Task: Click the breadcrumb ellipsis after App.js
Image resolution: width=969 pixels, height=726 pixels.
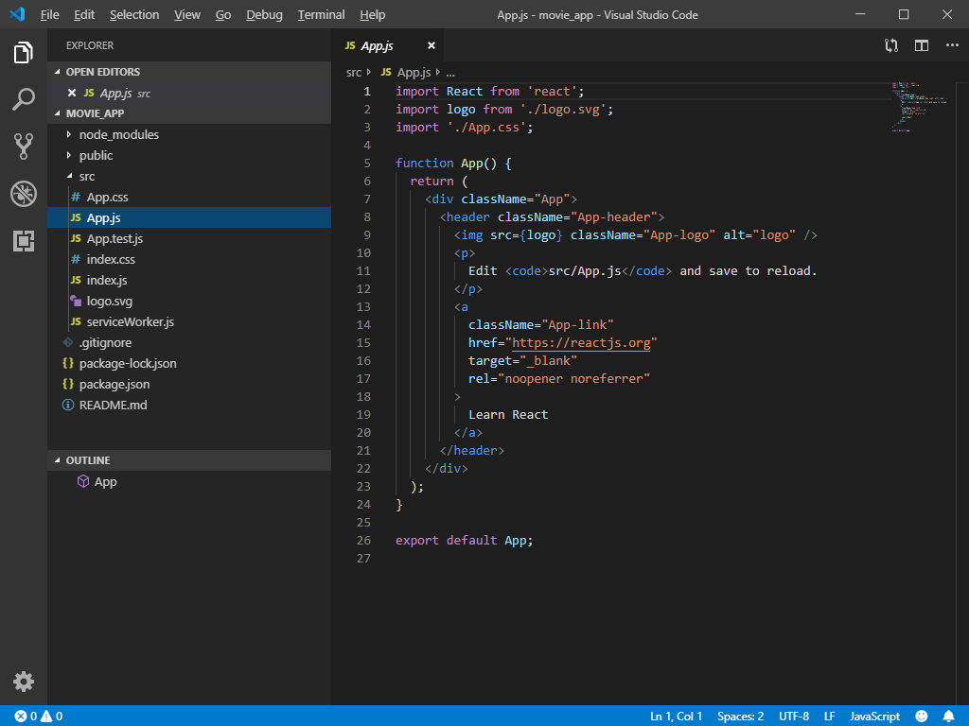Action: click(x=450, y=73)
